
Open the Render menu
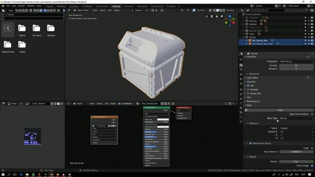[x=21, y=6]
